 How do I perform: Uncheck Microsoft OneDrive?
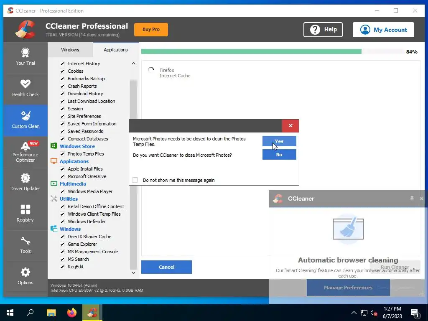62,176
